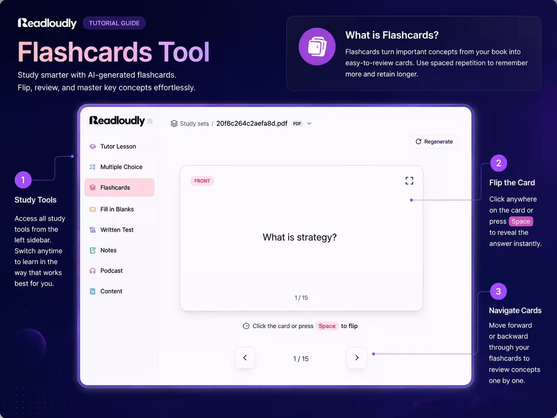This screenshot has height=418, width=557.
Task: Open the Notes section
Action: (119, 250)
